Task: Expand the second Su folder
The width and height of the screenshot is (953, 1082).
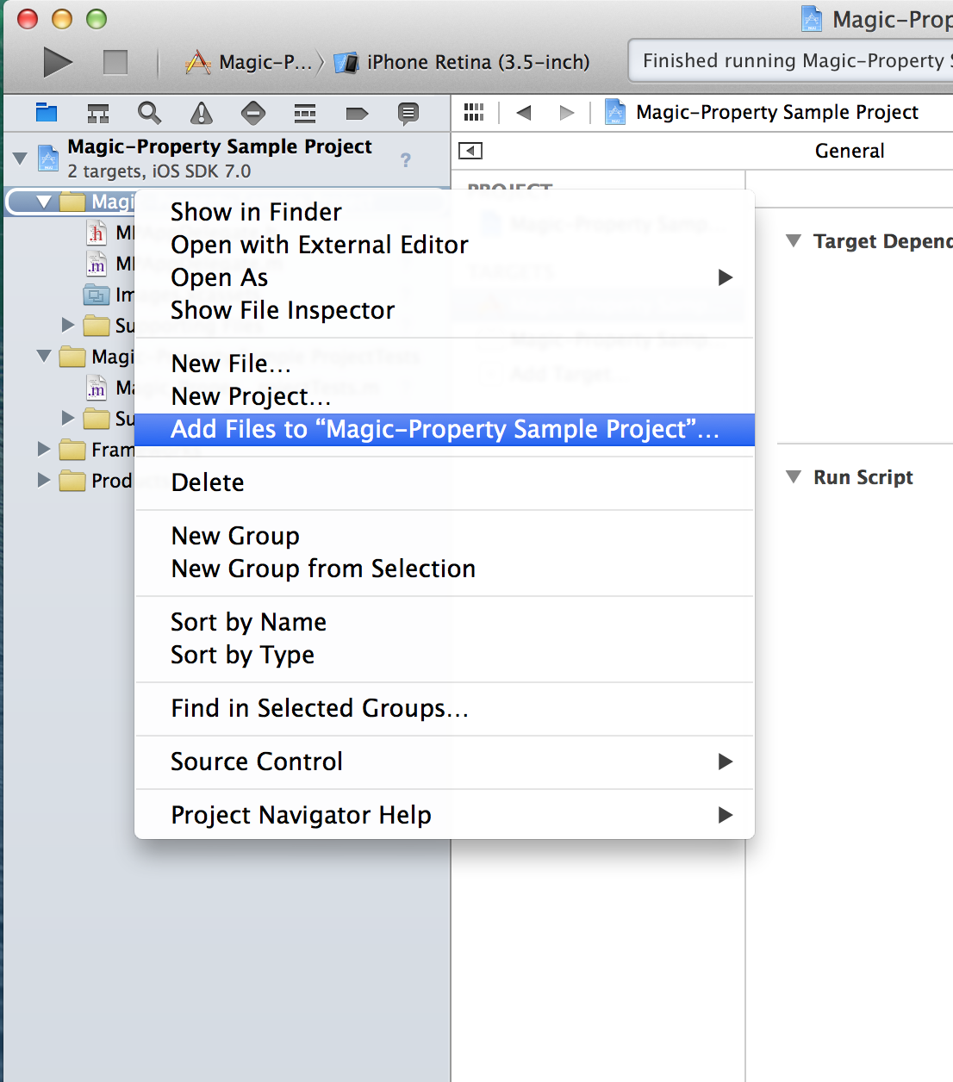Action: [x=68, y=418]
